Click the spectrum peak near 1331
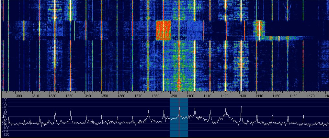Screen dimensions: 329x138 [71, 112]
